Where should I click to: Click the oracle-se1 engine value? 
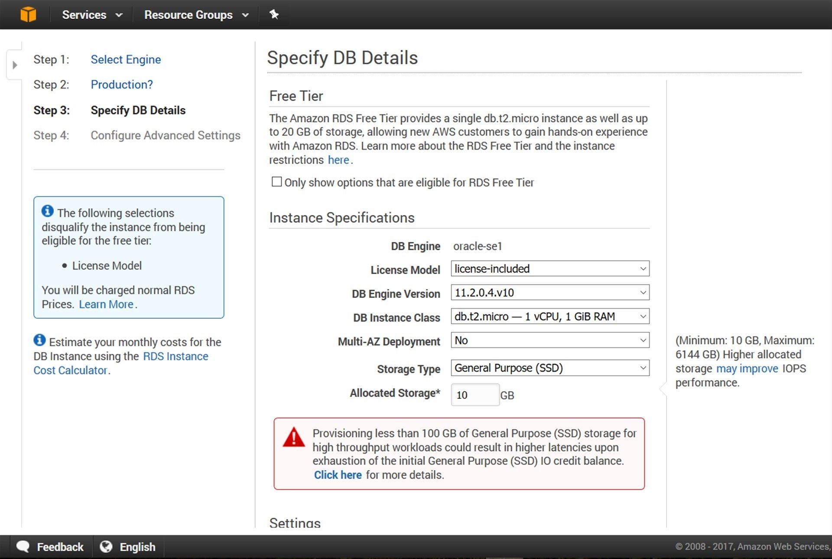[x=478, y=246]
